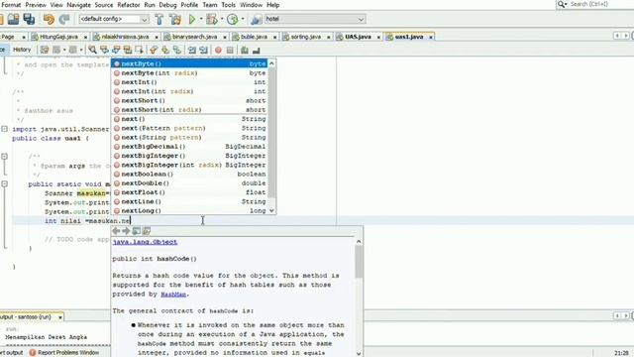Open Run Project dropdown arrow
The width and height of the screenshot is (634, 357).
(201, 19)
